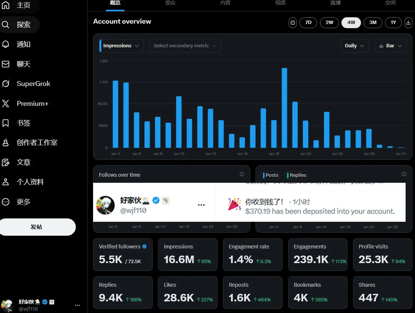Open the 聊天 envelope icon
The width and height of the screenshot is (415, 313).
coord(6,64)
